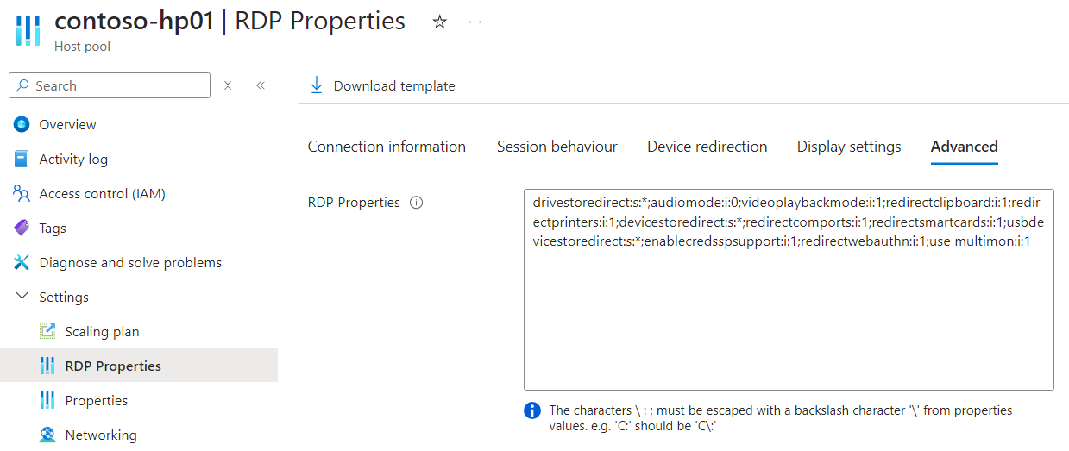Click the Networking globe icon
This screenshot has height=451, width=1069.
click(47, 435)
